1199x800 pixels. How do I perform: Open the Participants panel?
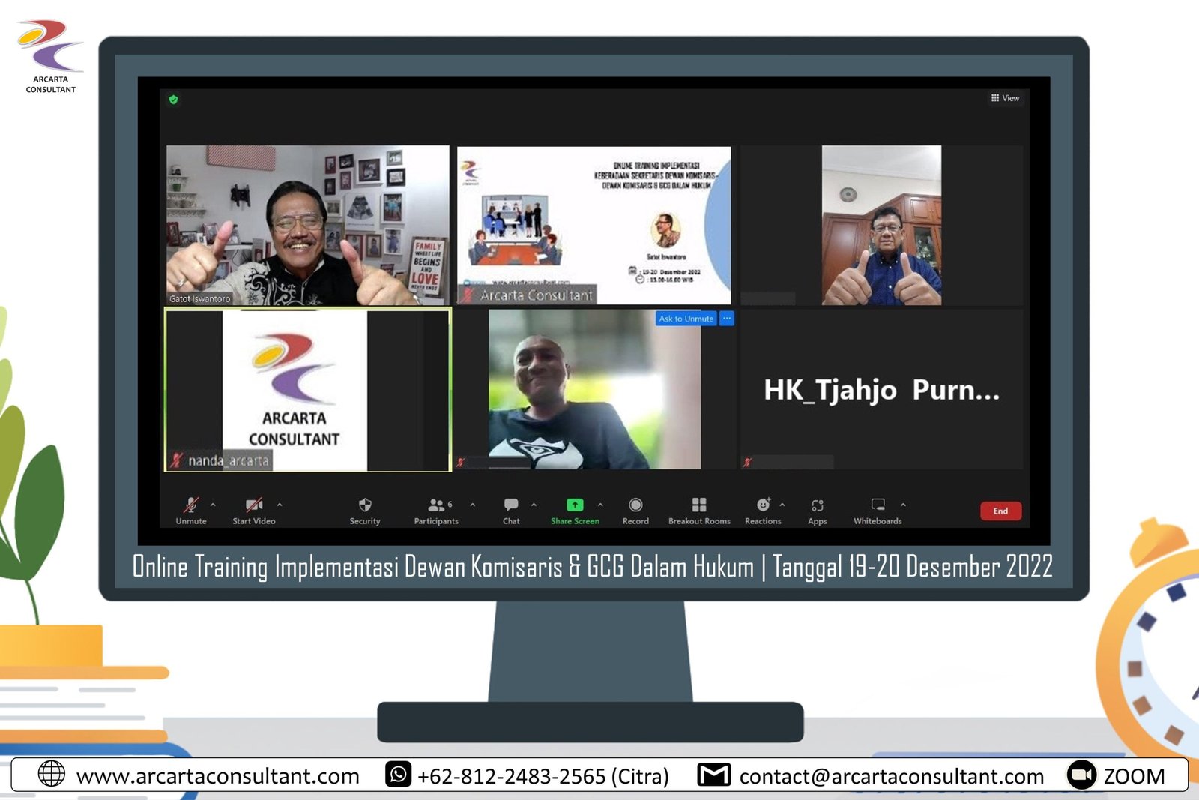tap(436, 505)
